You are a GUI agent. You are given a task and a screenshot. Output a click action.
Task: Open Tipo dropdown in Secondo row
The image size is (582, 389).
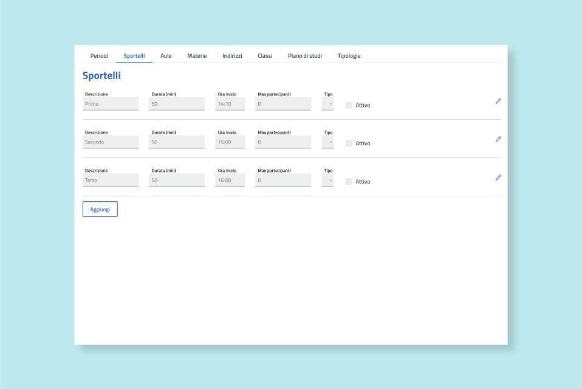tap(327, 142)
